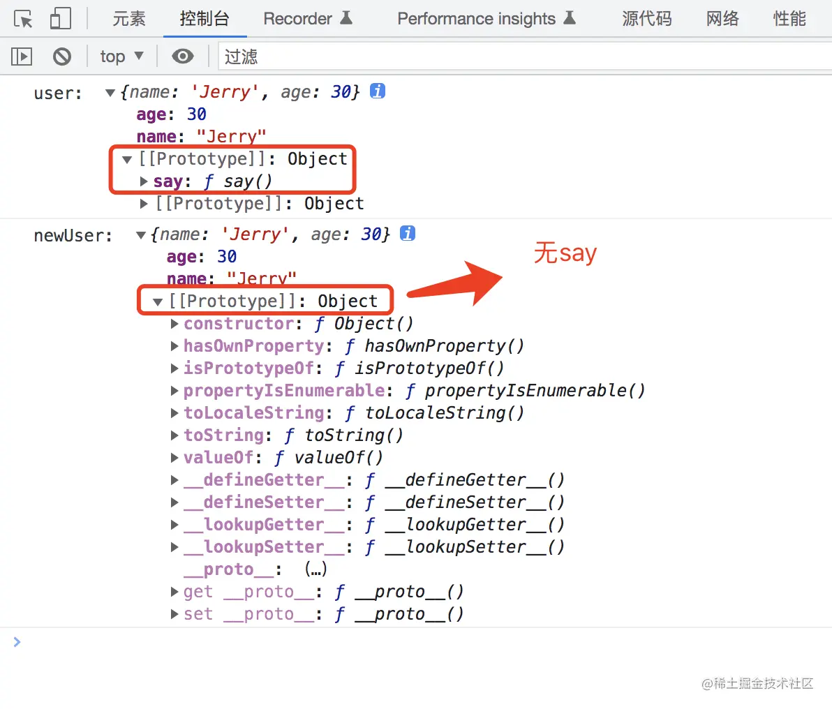Open the top context dropdown
This screenshot has width=832, height=709.
click(x=122, y=57)
